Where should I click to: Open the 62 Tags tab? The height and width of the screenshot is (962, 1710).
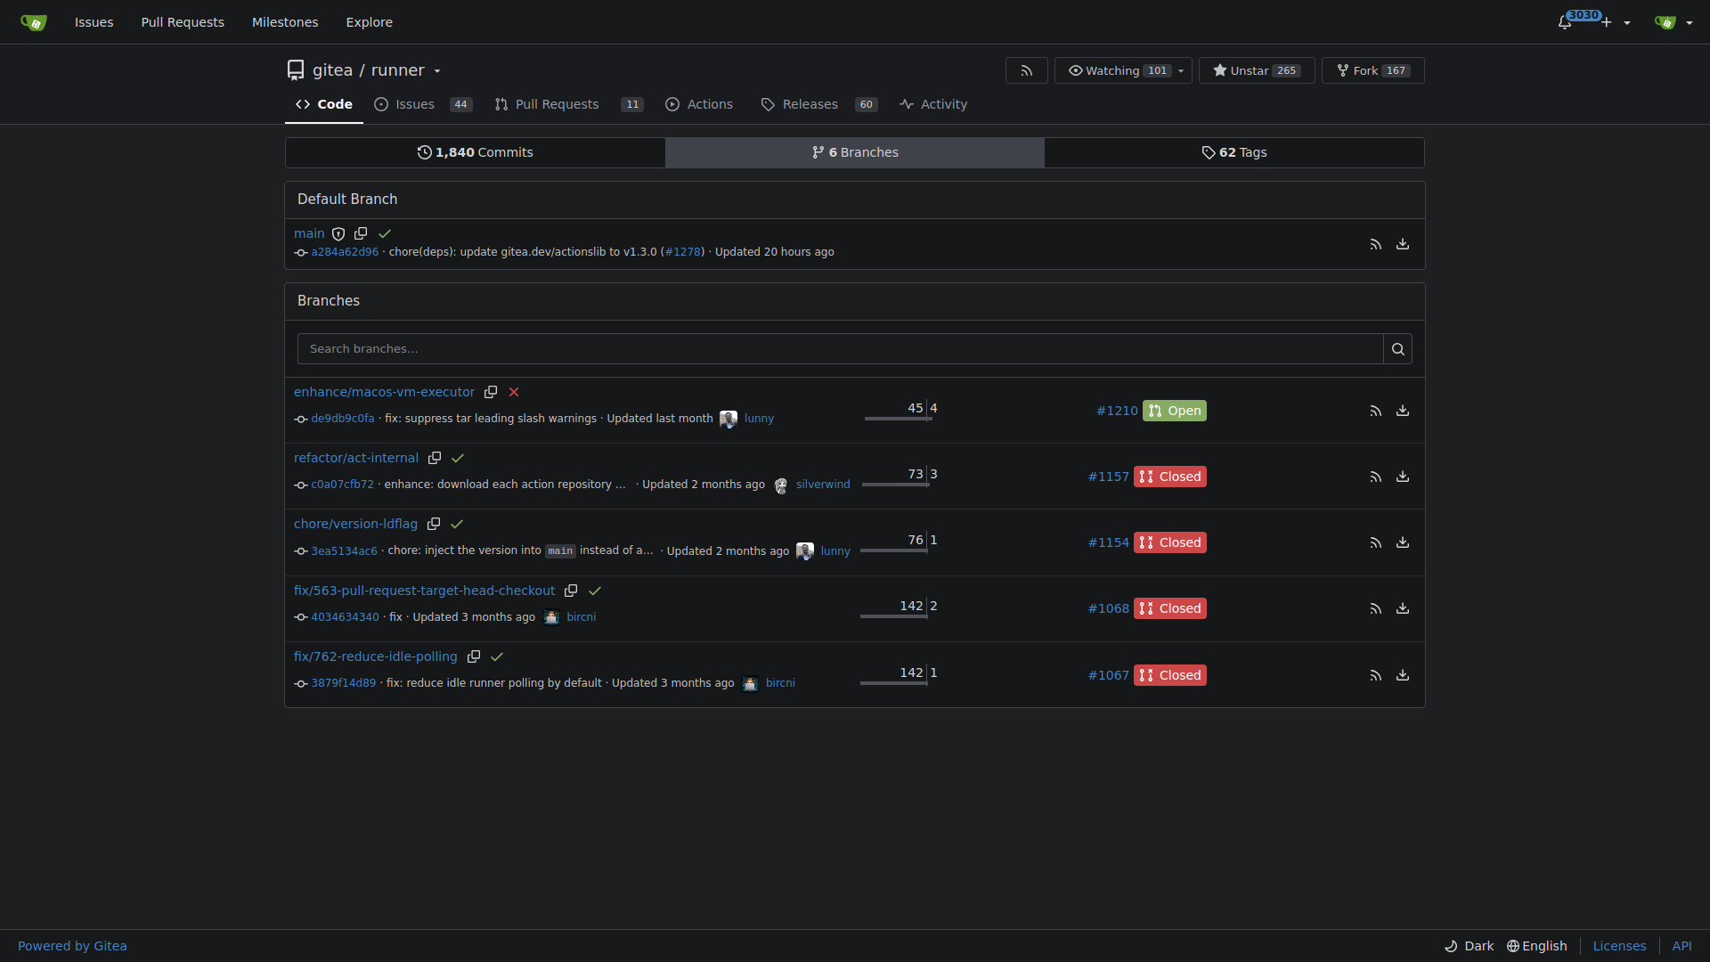(x=1234, y=152)
